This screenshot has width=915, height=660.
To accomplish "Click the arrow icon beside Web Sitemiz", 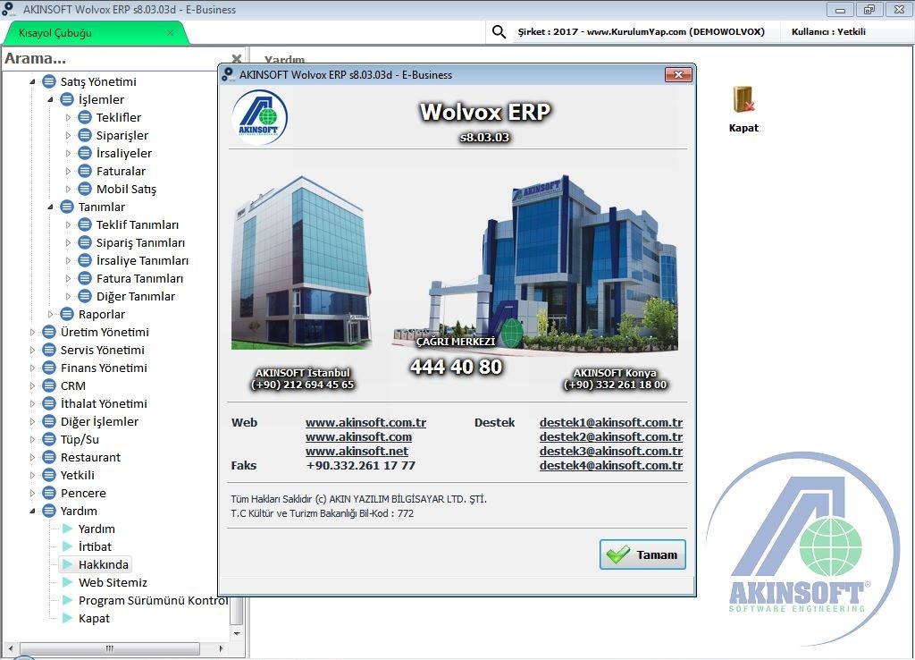I will [67, 582].
